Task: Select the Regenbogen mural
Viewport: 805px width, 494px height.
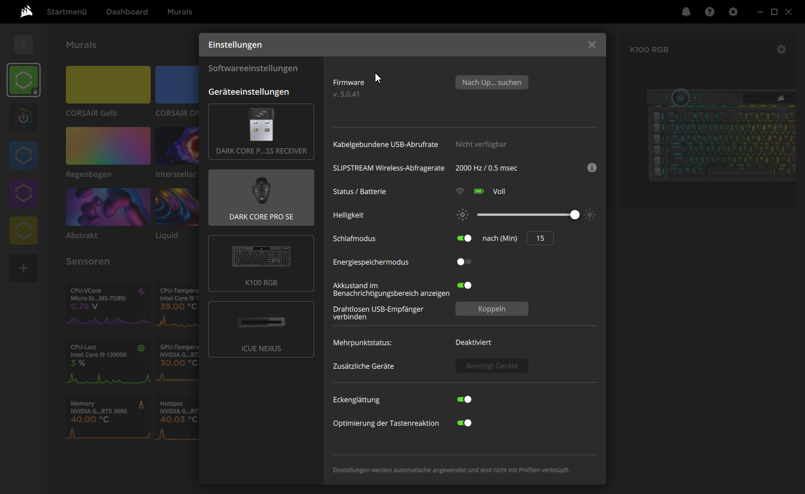Action: click(108, 146)
